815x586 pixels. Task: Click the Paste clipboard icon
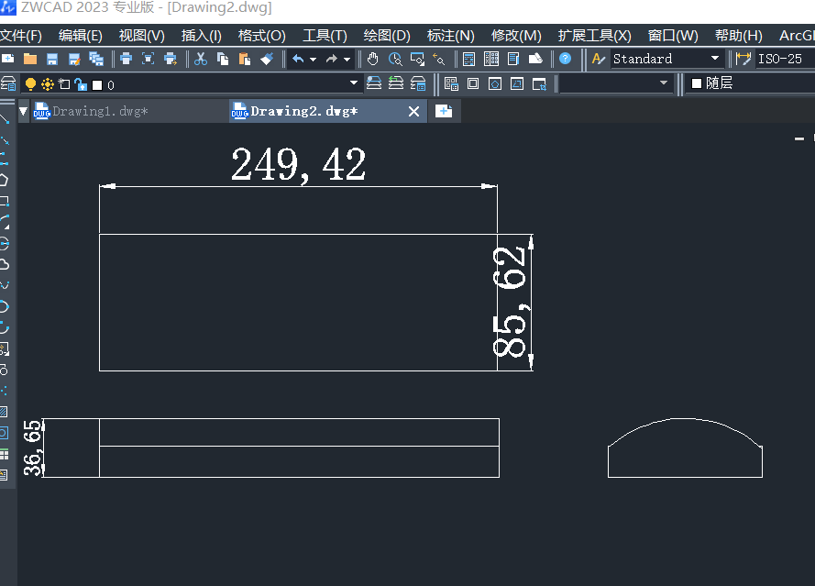coord(244,59)
